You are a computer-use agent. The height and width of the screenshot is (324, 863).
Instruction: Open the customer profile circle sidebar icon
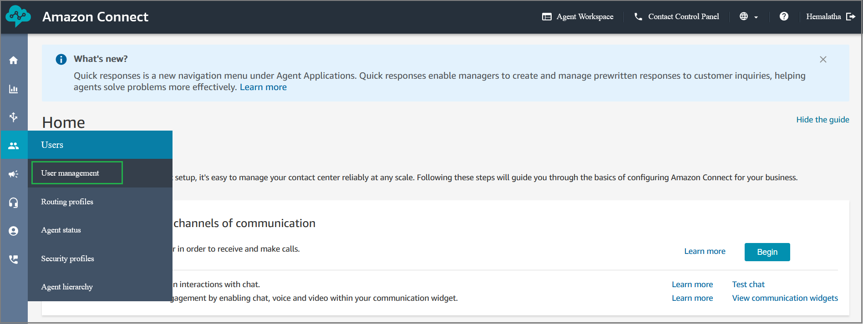point(14,231)
